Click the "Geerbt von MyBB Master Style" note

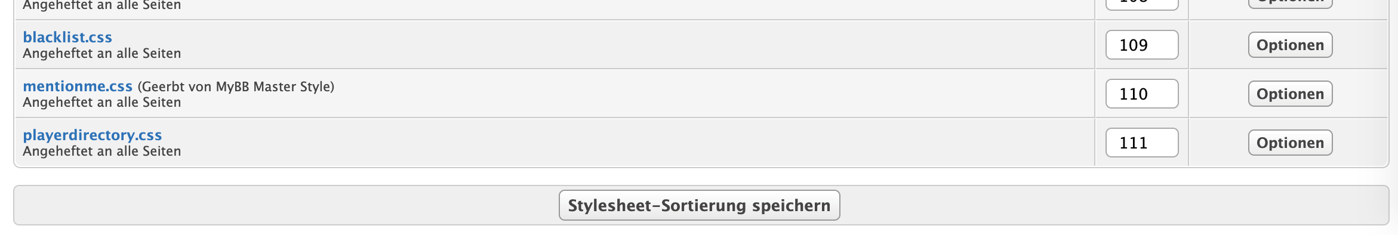coord(236,86)
